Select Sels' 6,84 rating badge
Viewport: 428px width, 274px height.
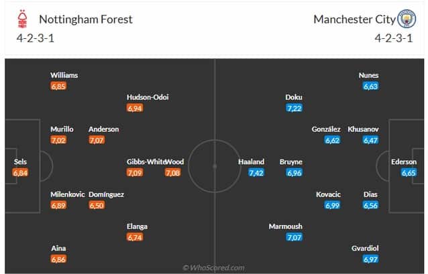(20, 173)
